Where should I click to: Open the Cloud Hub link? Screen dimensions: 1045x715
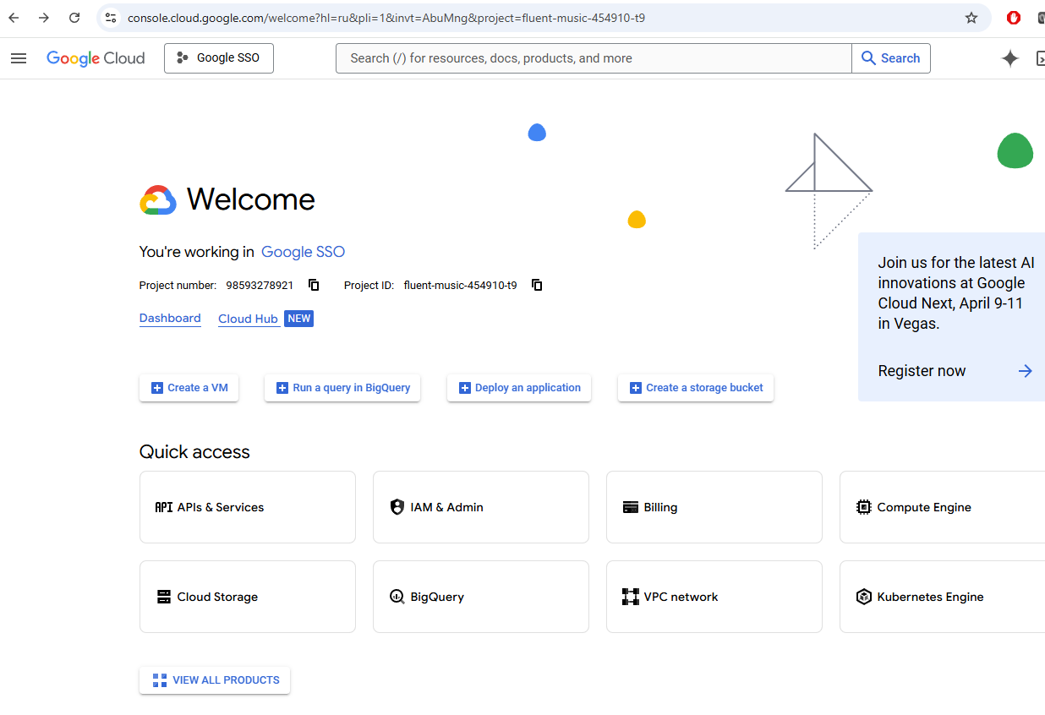click(x=248, y=319)
